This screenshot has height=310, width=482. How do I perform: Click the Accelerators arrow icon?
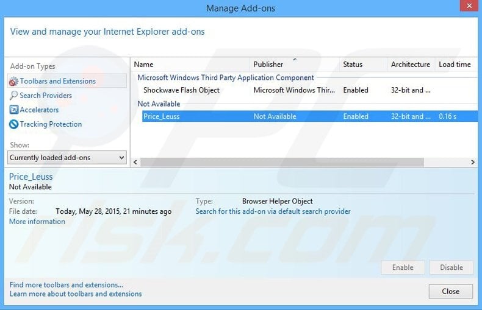(14, 110)
